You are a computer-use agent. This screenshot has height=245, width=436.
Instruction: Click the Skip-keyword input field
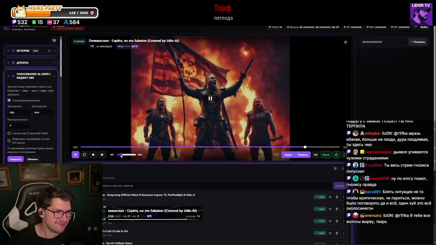pyautogui.click(x=19, y=112)
